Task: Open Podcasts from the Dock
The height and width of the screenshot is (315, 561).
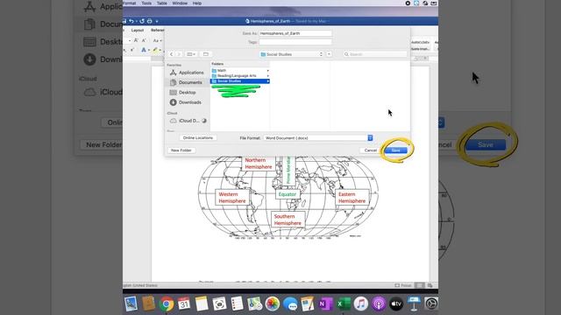Action: click(x=379, y=304)
